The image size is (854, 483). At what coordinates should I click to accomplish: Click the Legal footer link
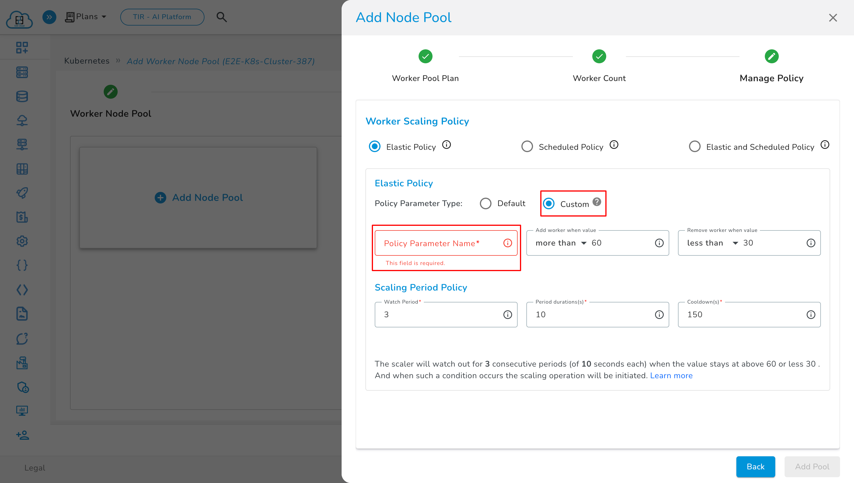(x=35, y=468)
